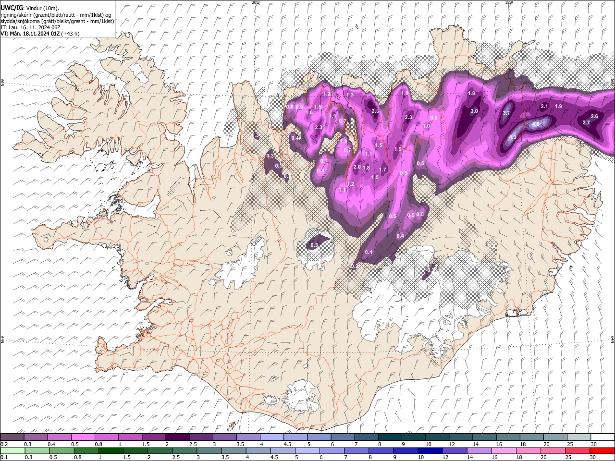This screenshot has width=615, height=461.
Task: Click the UWC/IG title in the header
Action: click(12, 8)
